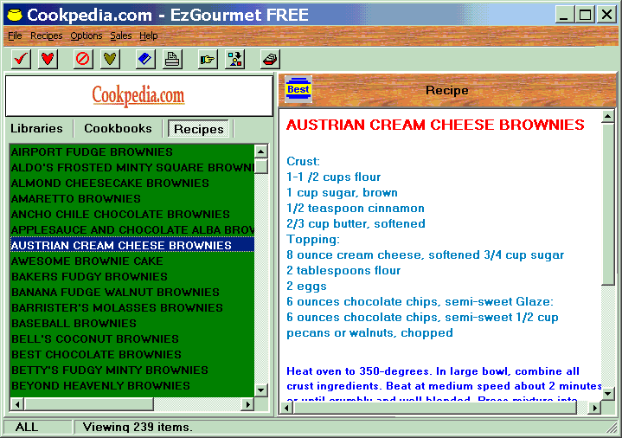Click the red heart favorites icon
Screen dimensions: 622x438
pos(48,59)
